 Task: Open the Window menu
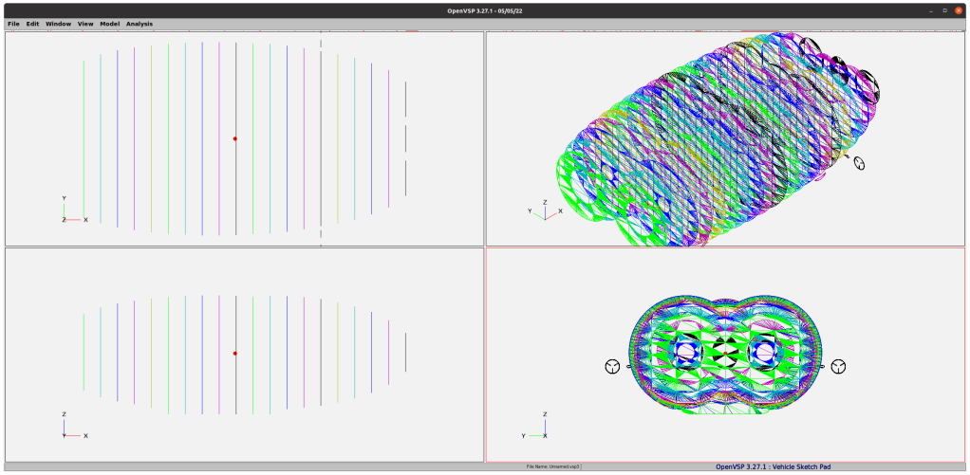pyautogui.click(x=58, y=24)
